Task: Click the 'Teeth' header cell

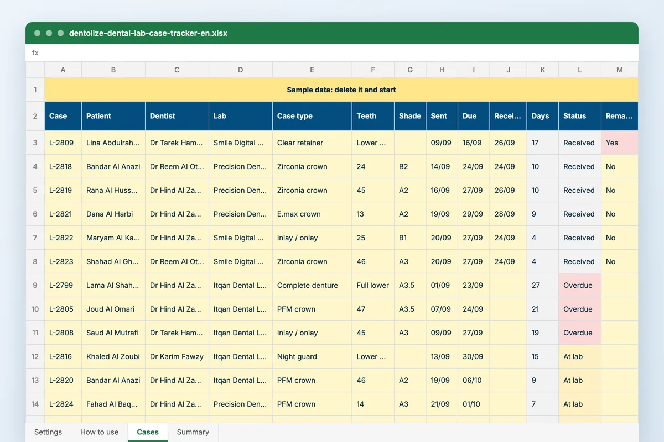Action: [x=373, y=116]
